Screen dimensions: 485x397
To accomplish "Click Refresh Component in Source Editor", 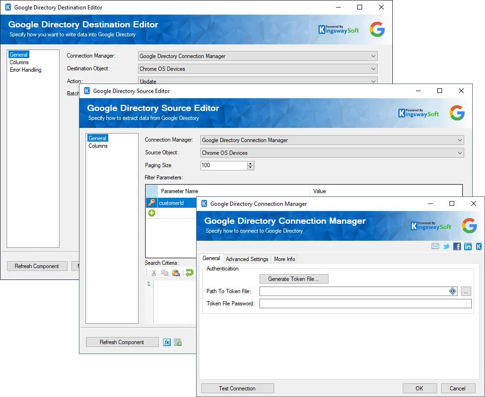I will pos(122,342).
